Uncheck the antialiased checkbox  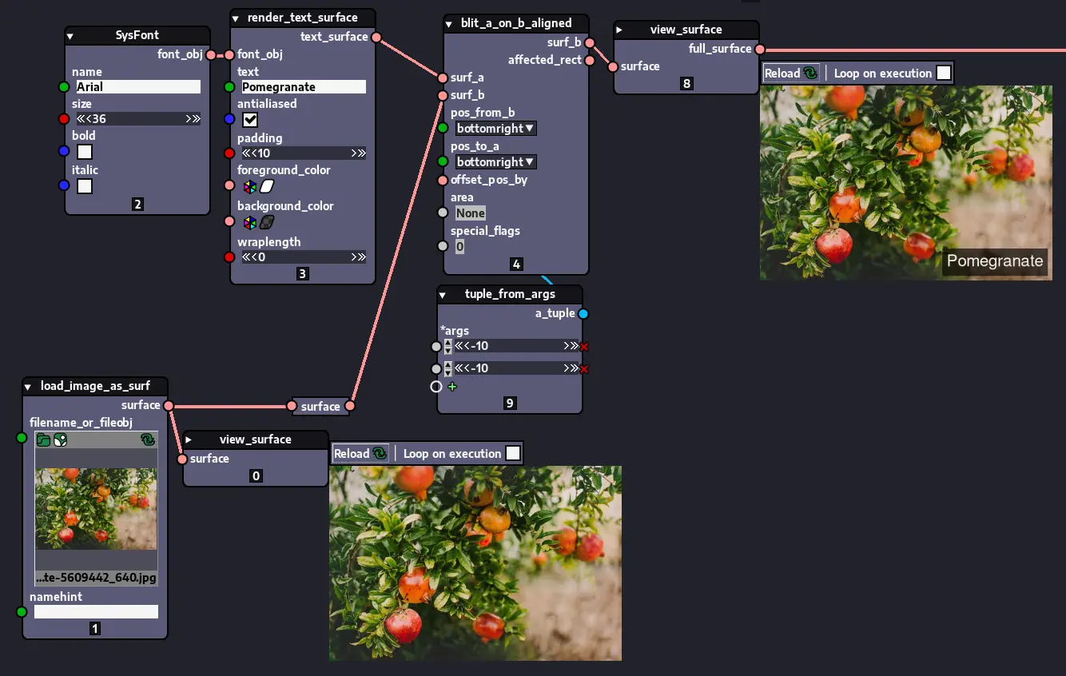pos(250,120)
